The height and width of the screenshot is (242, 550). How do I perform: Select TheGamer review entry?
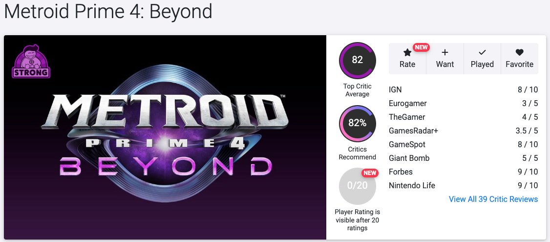(x=407, y=117)
